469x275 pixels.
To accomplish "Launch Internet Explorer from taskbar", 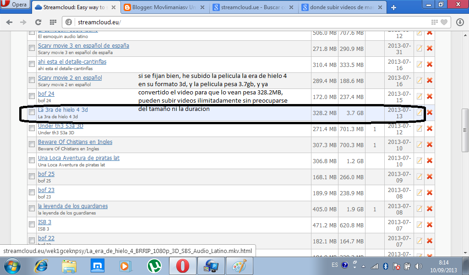I will pyautogui.click(x=41, y=266).
